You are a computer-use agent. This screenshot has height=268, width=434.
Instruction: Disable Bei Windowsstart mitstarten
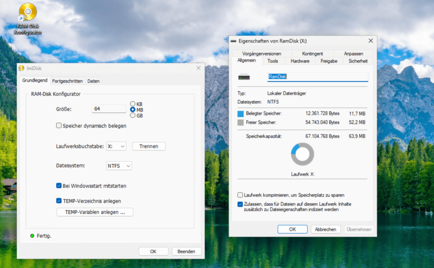coord(59,186)
